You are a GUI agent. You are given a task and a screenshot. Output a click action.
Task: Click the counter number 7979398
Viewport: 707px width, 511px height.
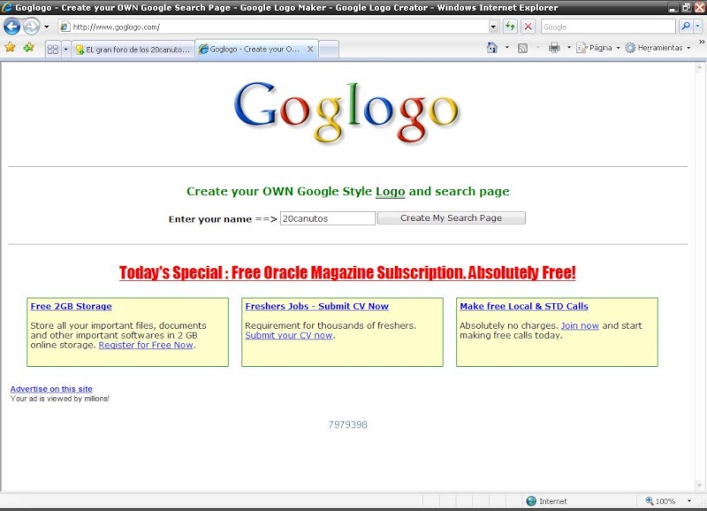click(x=347, y=424)
